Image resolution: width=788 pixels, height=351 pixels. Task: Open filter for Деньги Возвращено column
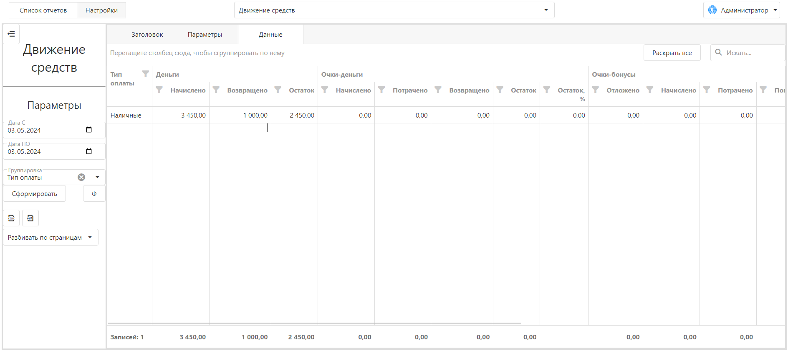coord(216,90)
